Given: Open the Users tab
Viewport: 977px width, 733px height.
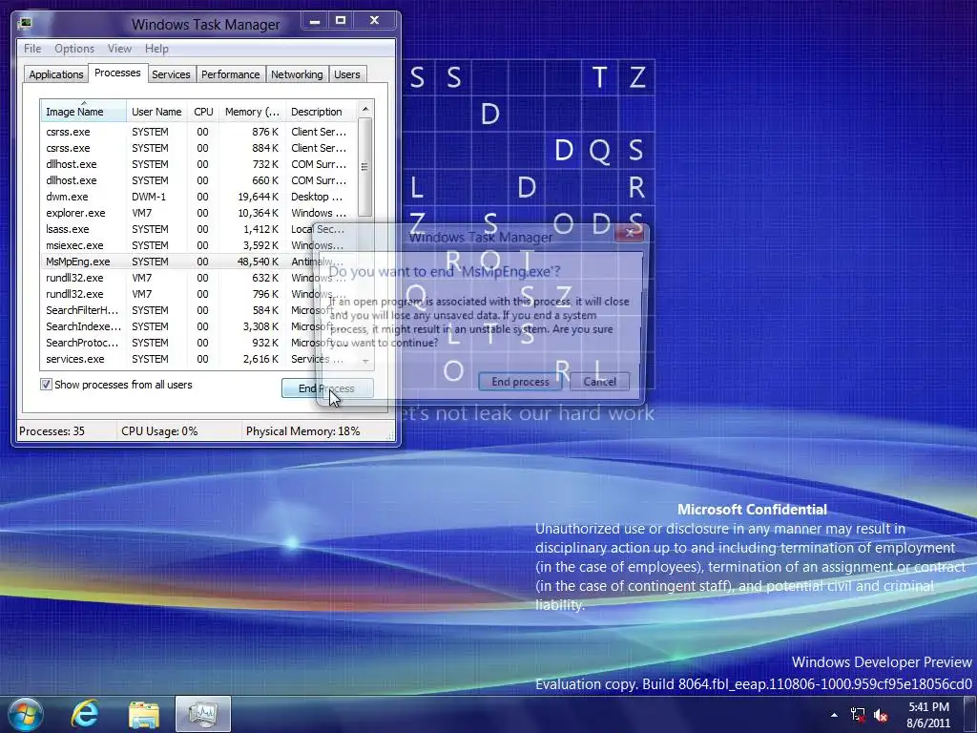Looking at the screenshot, I should [x=347, y=74].
